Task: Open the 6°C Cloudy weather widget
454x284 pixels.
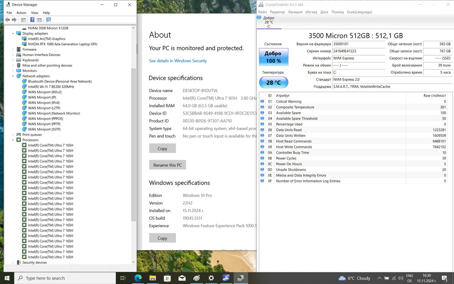Action: coord(354,278)
